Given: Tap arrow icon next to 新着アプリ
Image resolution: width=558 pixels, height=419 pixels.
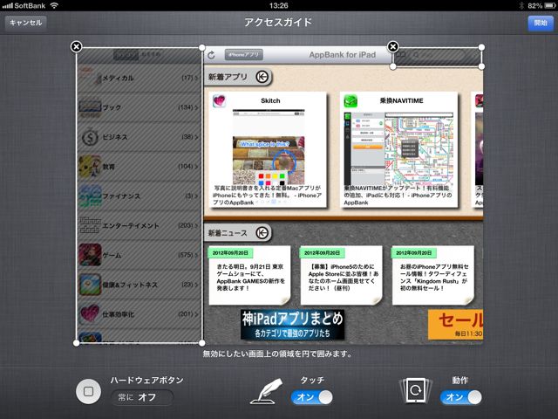Looking at the screenshot, I should [x=262, y=77].
